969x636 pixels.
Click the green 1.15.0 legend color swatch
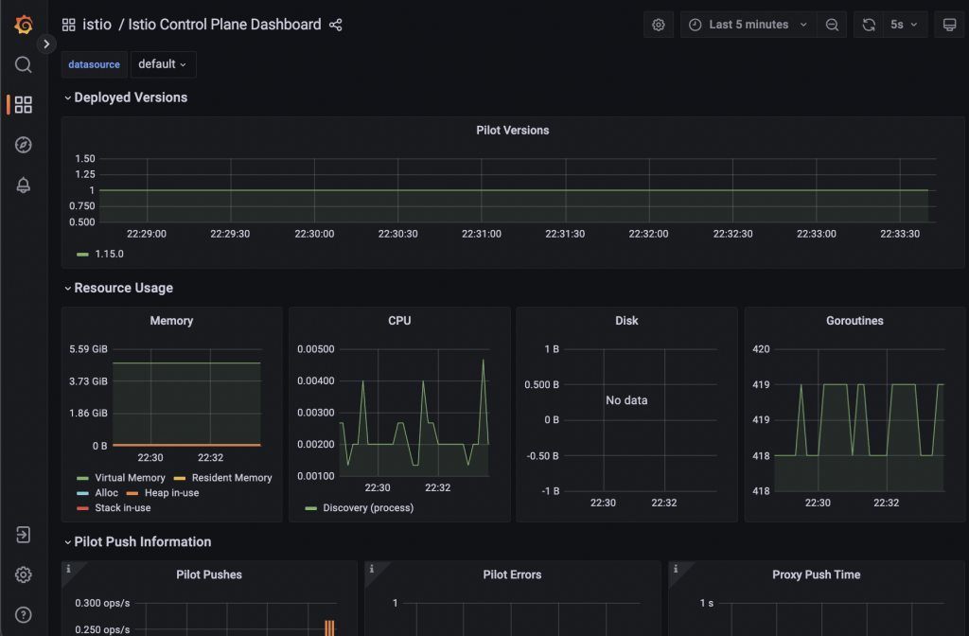[x=82, y=254]
